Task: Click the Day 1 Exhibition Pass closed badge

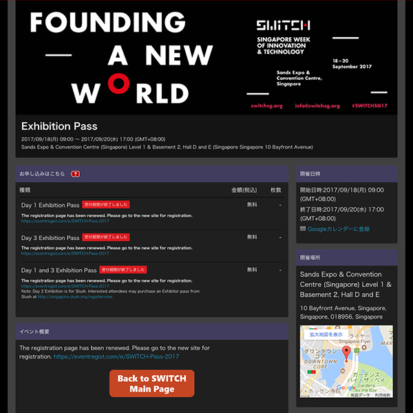Action: tap(106, 204)
